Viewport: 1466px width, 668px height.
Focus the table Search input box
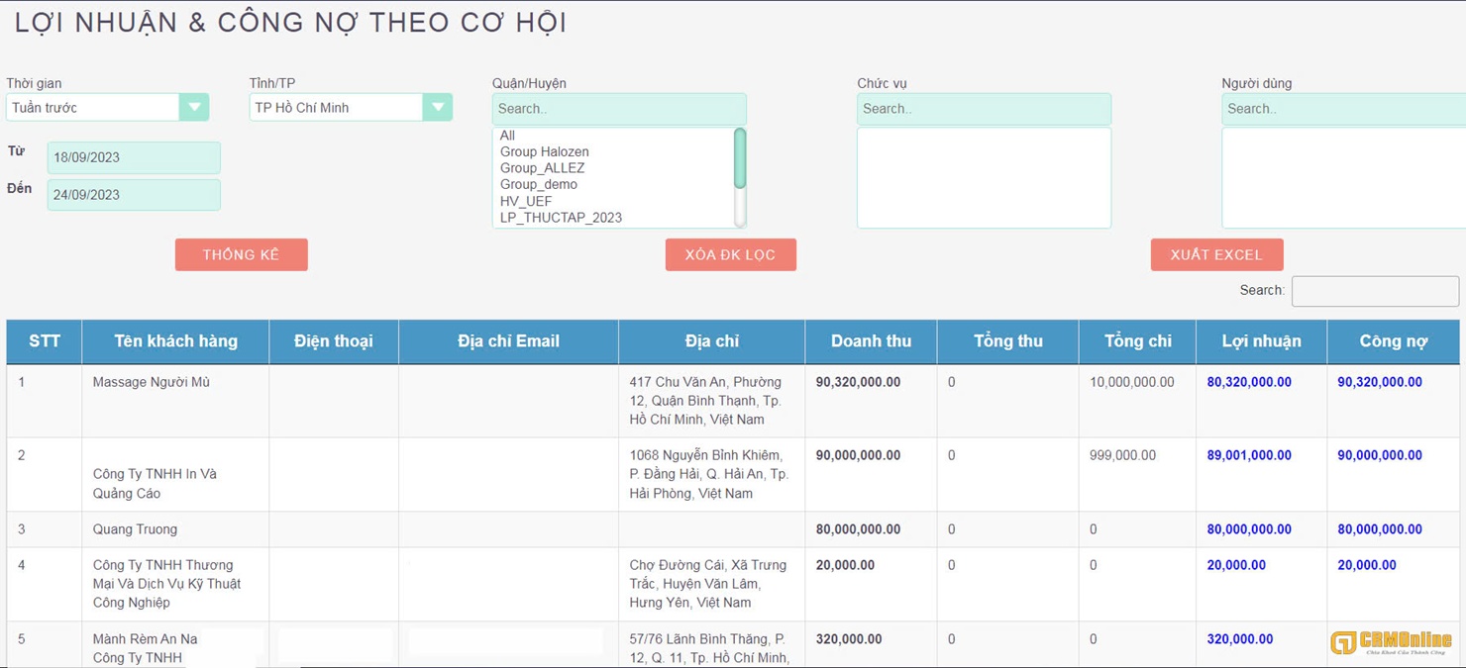(x=1375, y=291)
